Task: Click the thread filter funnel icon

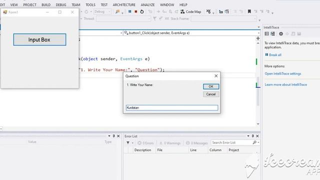Action: (154, 19)
